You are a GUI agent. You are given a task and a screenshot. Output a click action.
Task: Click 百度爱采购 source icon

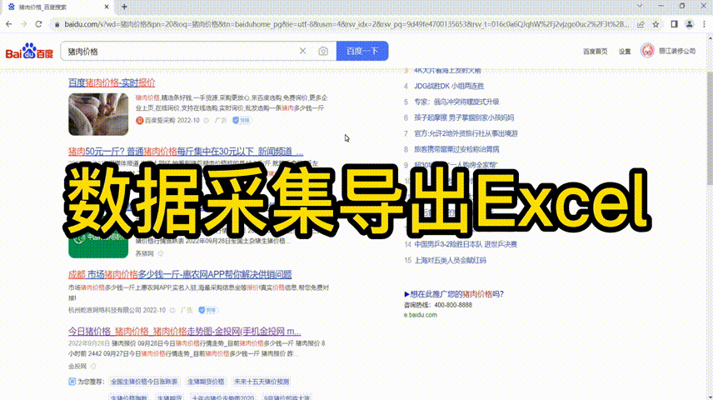140,120
